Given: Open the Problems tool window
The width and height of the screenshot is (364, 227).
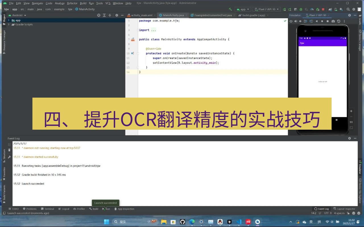Looking at the screenshot, I should 30,209.
